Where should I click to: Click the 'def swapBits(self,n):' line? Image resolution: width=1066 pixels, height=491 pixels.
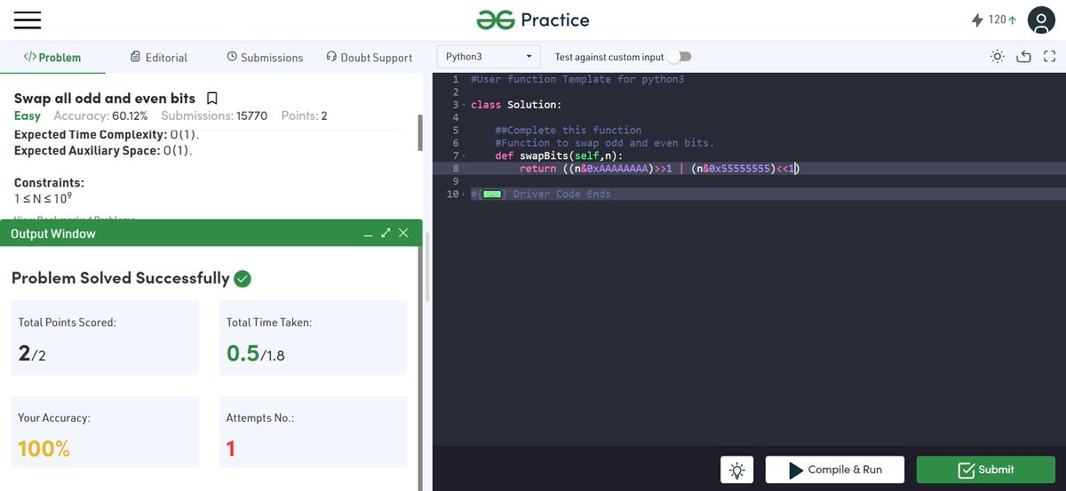pos(559,155)
